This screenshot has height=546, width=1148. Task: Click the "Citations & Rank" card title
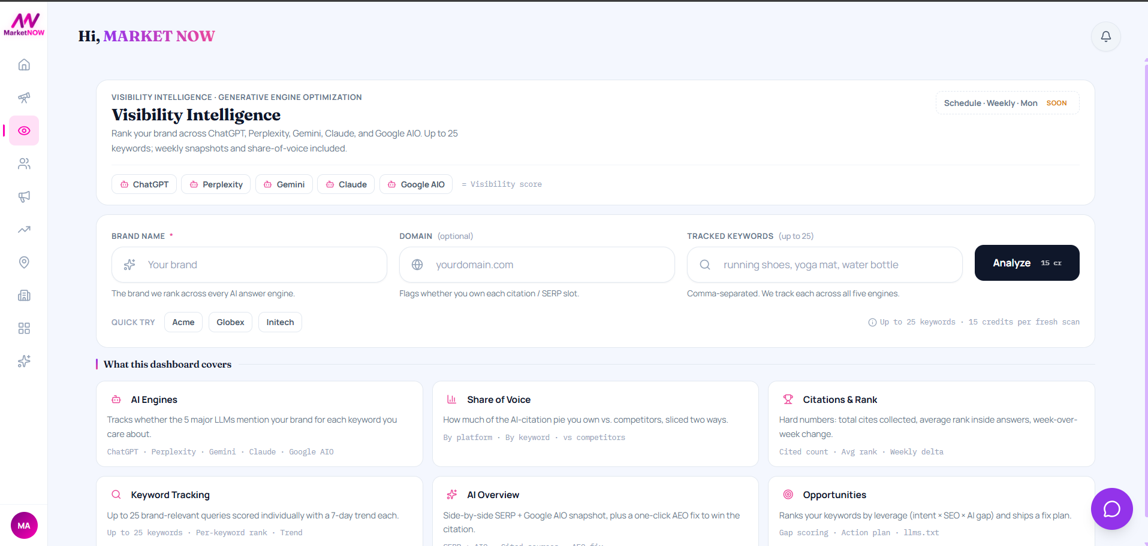840,400
